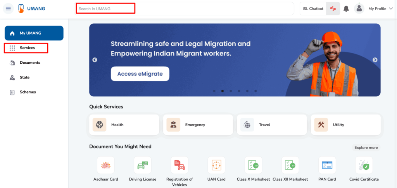This screenshot has width=397, height=188.
Task: Select the PAN Card icon
Action: pyautogui.click(x=327, y=165)
